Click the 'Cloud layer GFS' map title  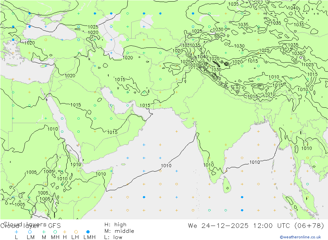click(x=31, y=226)
